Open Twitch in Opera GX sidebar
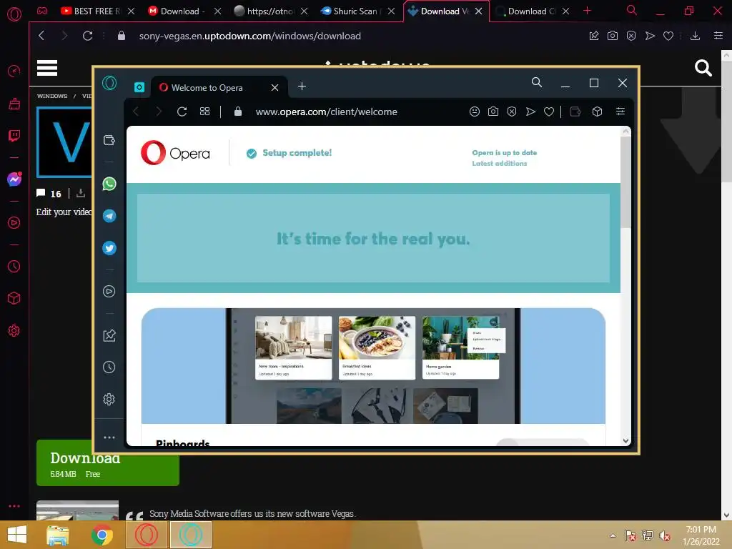The height and width of the screenshot is (549, 732). (14, 136)
